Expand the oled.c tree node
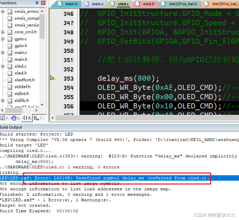239x220 pixels. pos(3,66)
